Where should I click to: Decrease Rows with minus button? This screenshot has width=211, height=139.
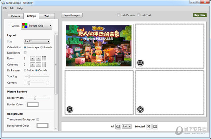(38, 58)
